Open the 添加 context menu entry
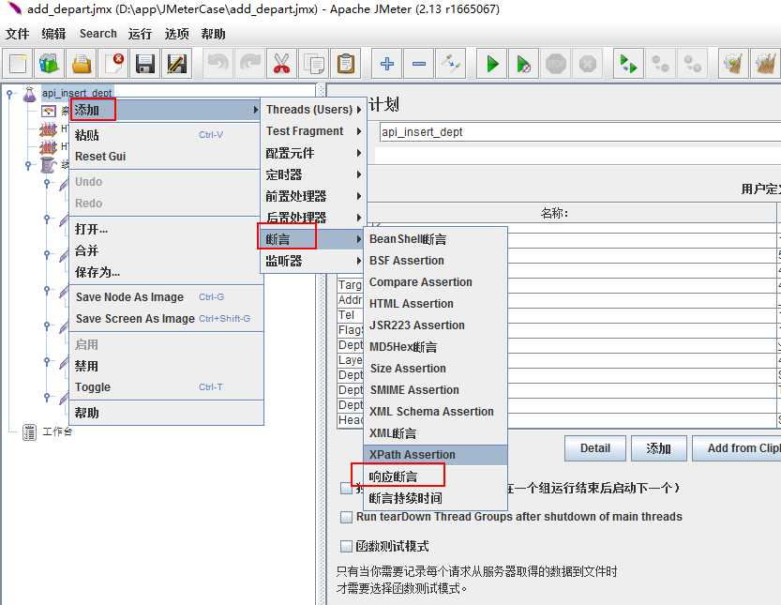 165,110
